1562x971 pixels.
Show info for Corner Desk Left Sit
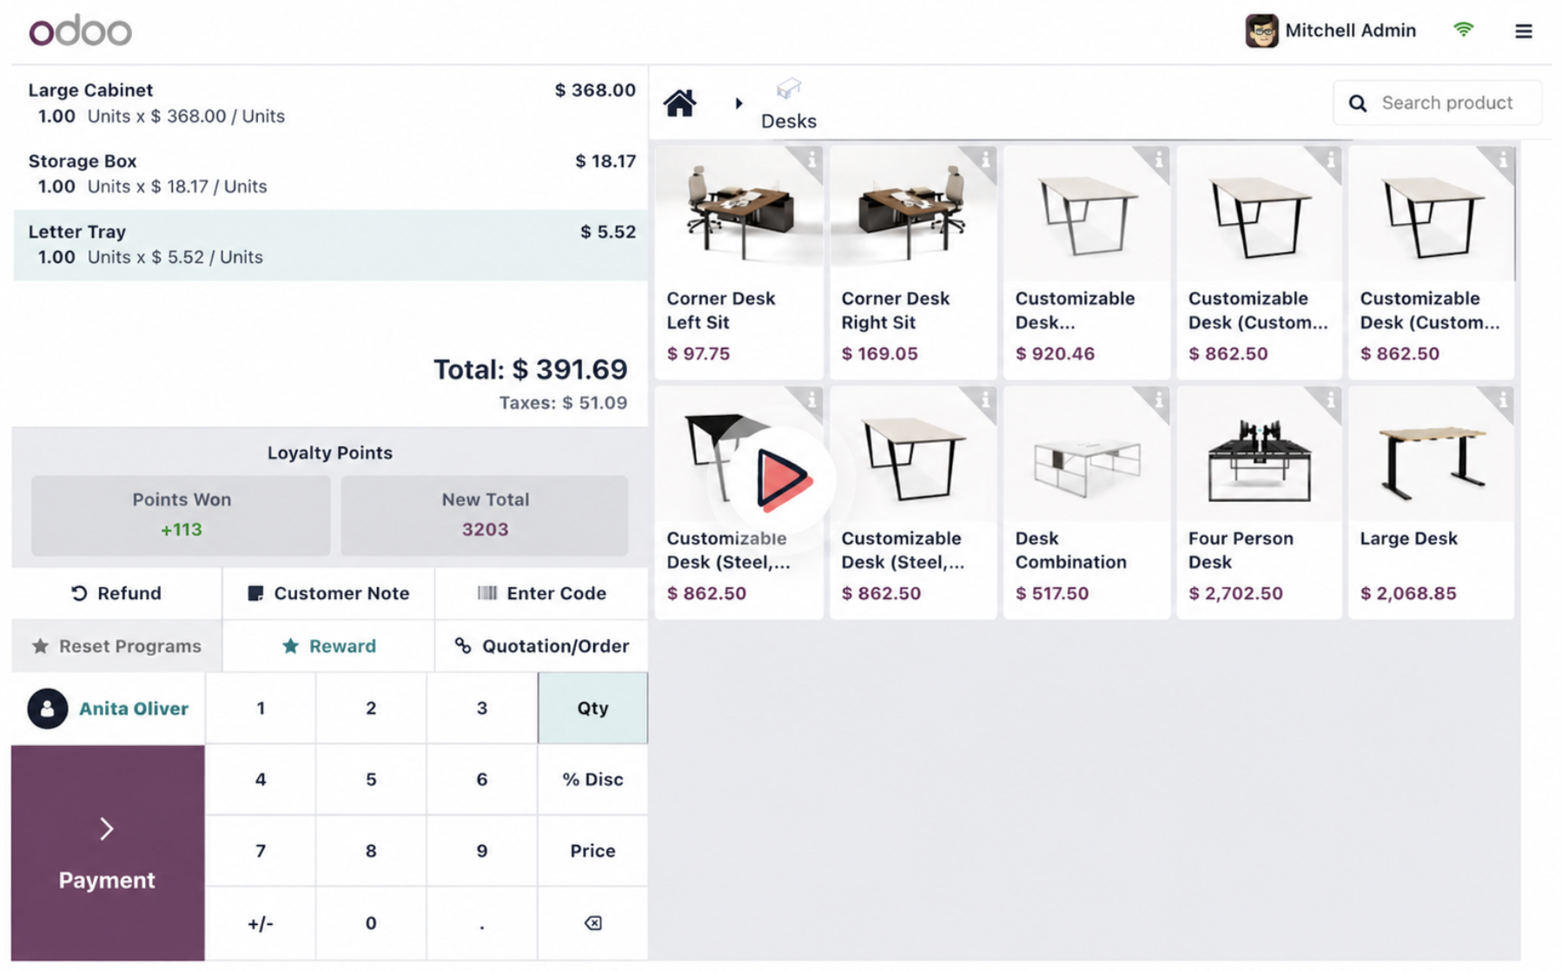pyautogui.click(x=811, y=160)
